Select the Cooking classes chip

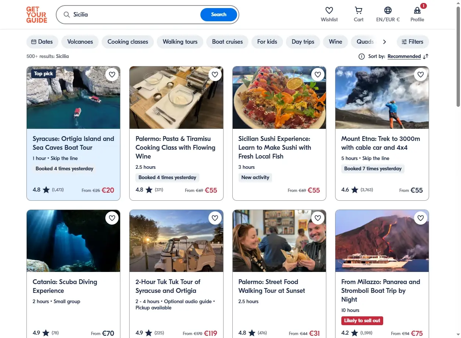pos(128,42)
